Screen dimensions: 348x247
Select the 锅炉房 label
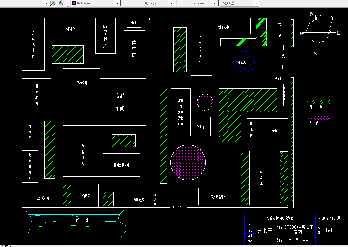tap(86, 196)
